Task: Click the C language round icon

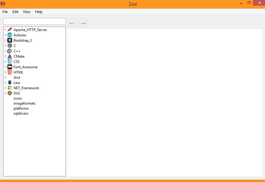Action: (x=10, y=45)
